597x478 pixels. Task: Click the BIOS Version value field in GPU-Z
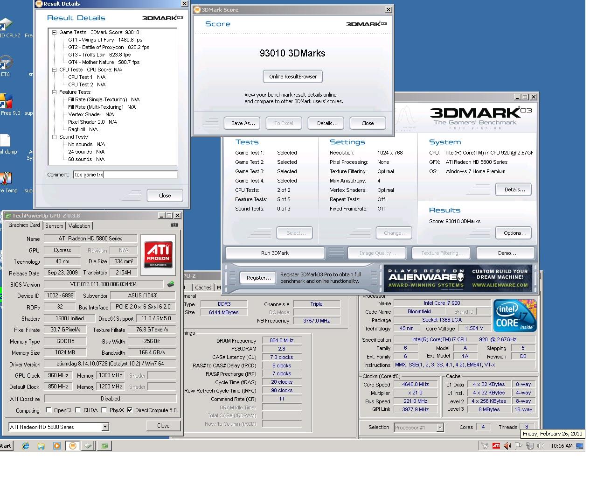point(104,284)
